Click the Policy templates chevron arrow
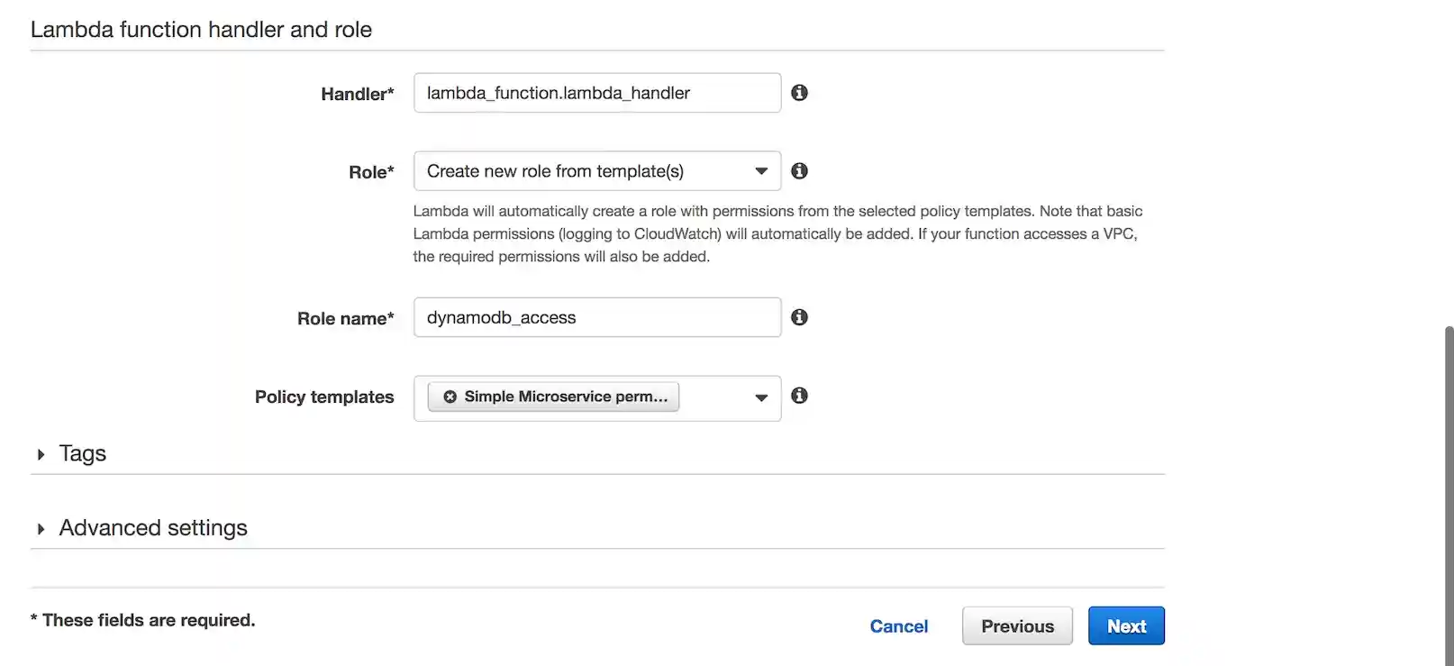The width and height of the screenshot is (1454, 666). coord(761,397)
